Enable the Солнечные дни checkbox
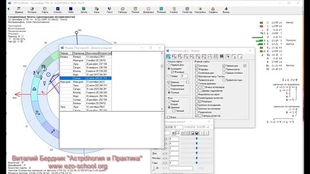 197,73
